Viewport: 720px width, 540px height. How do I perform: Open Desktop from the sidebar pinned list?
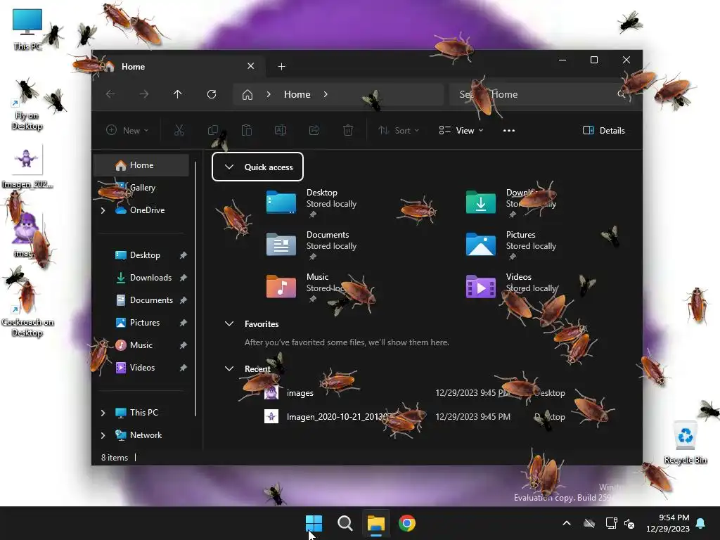pyautogui.click(x=145, y=255)
